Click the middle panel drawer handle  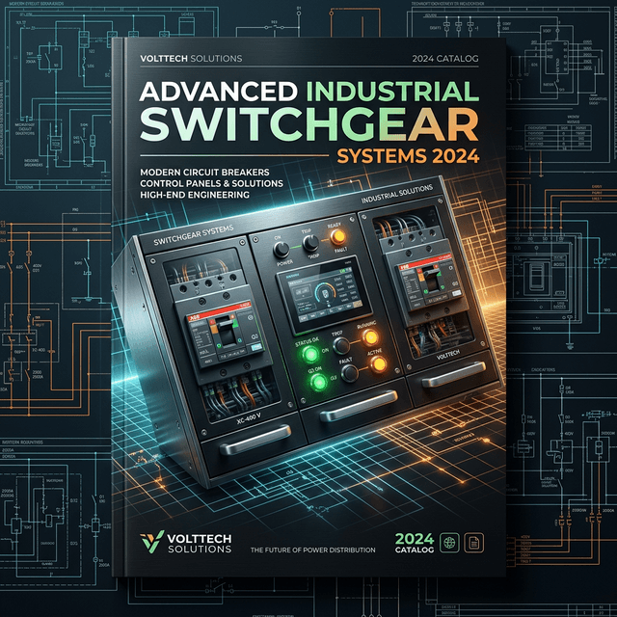[x=359, y=405]
